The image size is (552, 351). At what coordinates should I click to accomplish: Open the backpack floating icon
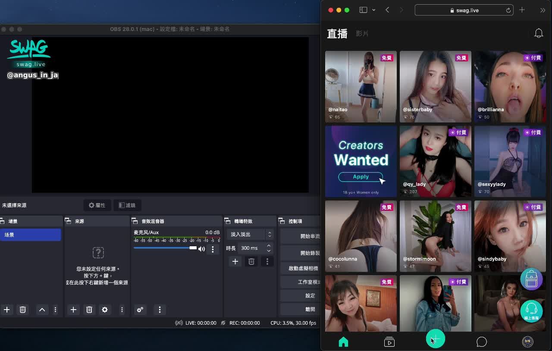(x=531, y=279)
